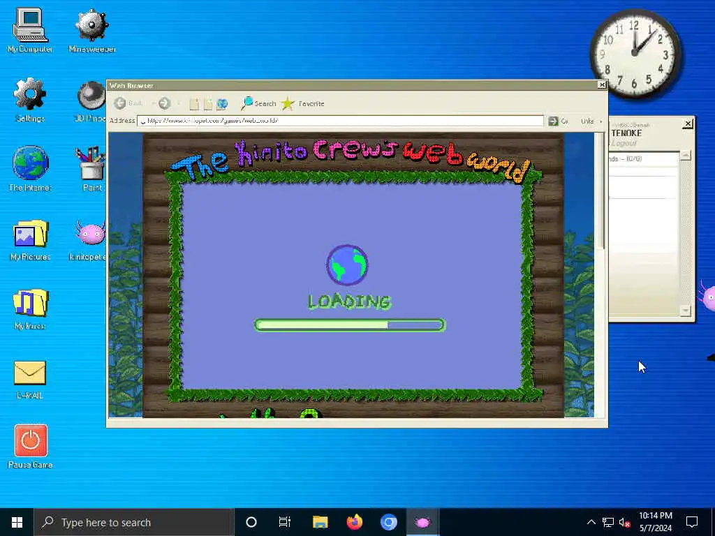The height and width of the screenshot is (536, 715).
Task: Click the muted volume tray icon
Action: (x=625, y=523)
